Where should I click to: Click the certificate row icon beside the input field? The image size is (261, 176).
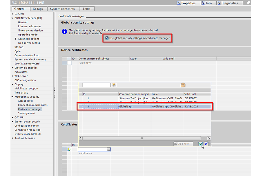click(x=69, y=149)
